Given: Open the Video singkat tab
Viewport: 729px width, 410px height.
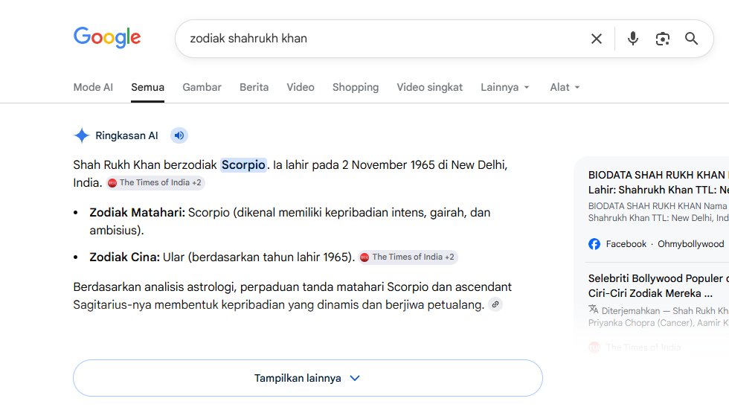Looking at the screenshot, I should pos(430,87).
